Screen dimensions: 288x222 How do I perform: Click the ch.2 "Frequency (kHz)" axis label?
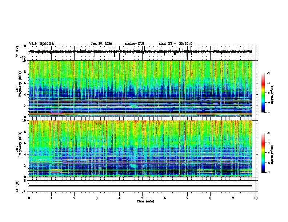click(20, 144)
